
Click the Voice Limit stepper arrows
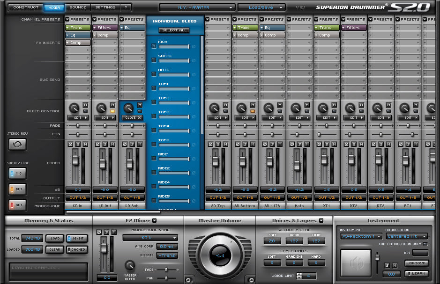pos(300,276)
